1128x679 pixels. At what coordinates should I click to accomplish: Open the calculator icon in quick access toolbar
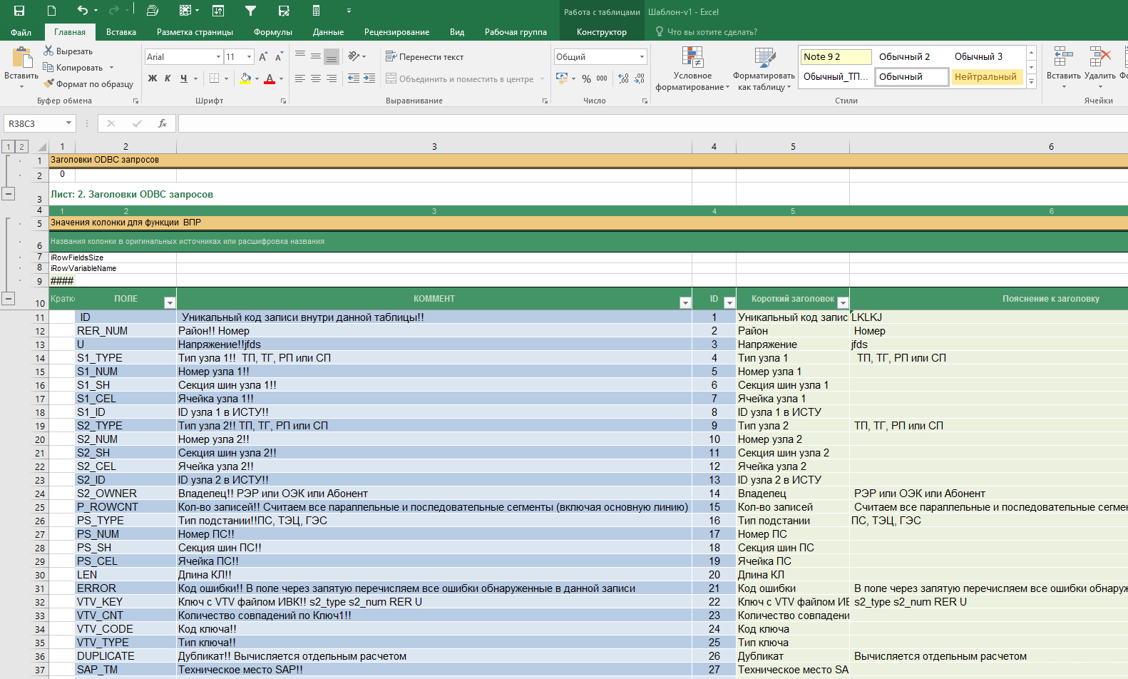tap(316, 11)
